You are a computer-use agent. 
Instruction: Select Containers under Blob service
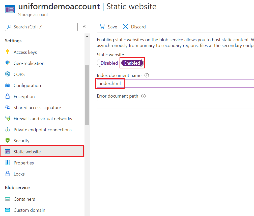24,199
